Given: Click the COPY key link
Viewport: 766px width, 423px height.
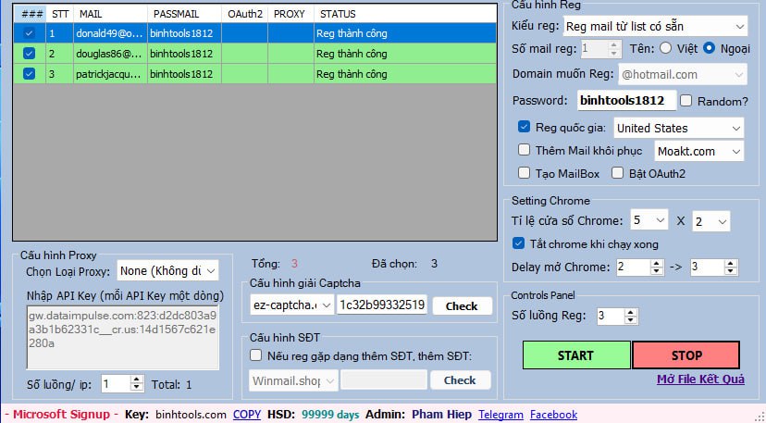Looking at the screenshot, I should pyautogui.click(x=247, y=414).
